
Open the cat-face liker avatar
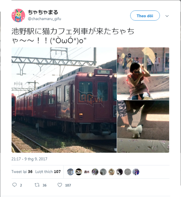click(x=111, y=172)
